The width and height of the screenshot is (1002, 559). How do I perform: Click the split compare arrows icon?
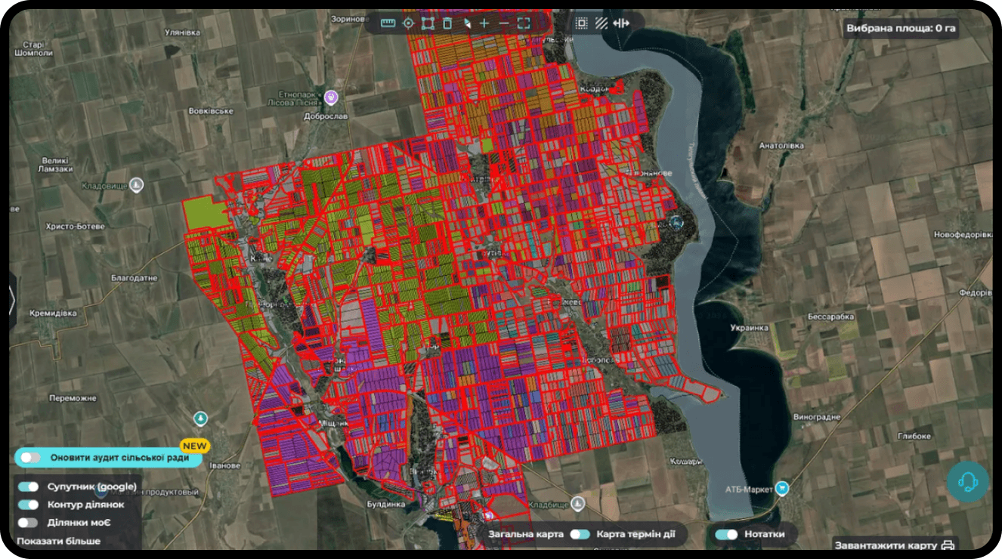point(621,23)
